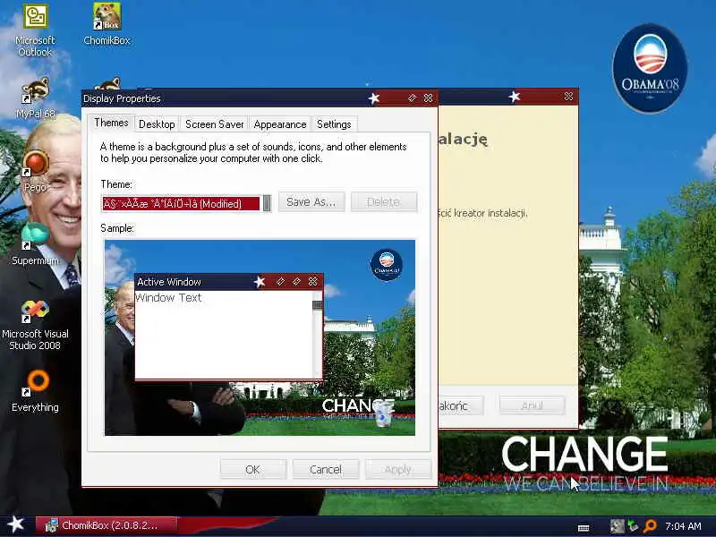Open the star Start button on taskbar
Screen dimensions: 716x537
click(15, 524)
